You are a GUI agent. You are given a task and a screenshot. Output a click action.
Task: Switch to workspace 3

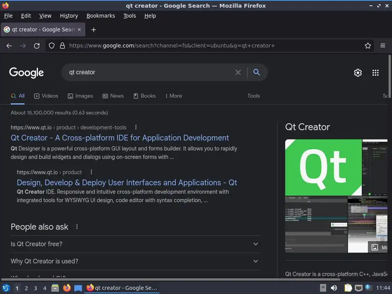[x=36, y=288]
